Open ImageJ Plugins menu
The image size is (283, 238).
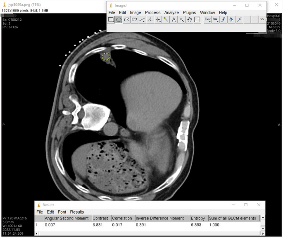(x=189, y=12)
